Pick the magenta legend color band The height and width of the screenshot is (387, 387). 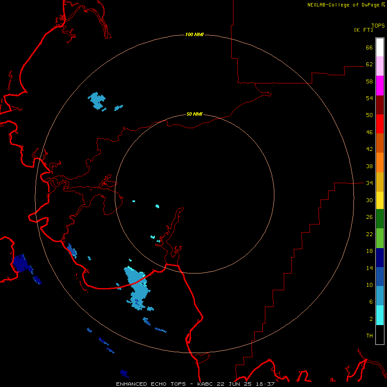point(380,86)
